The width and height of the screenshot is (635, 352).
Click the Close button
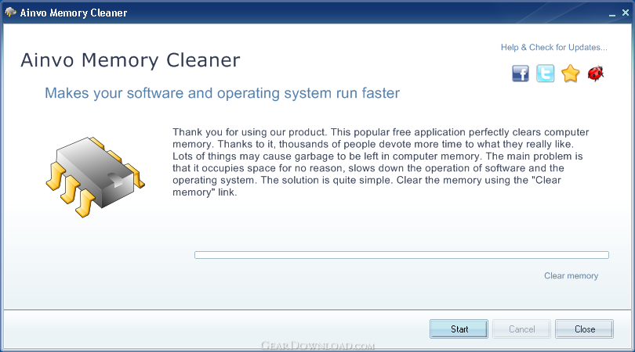coord(584,329)
